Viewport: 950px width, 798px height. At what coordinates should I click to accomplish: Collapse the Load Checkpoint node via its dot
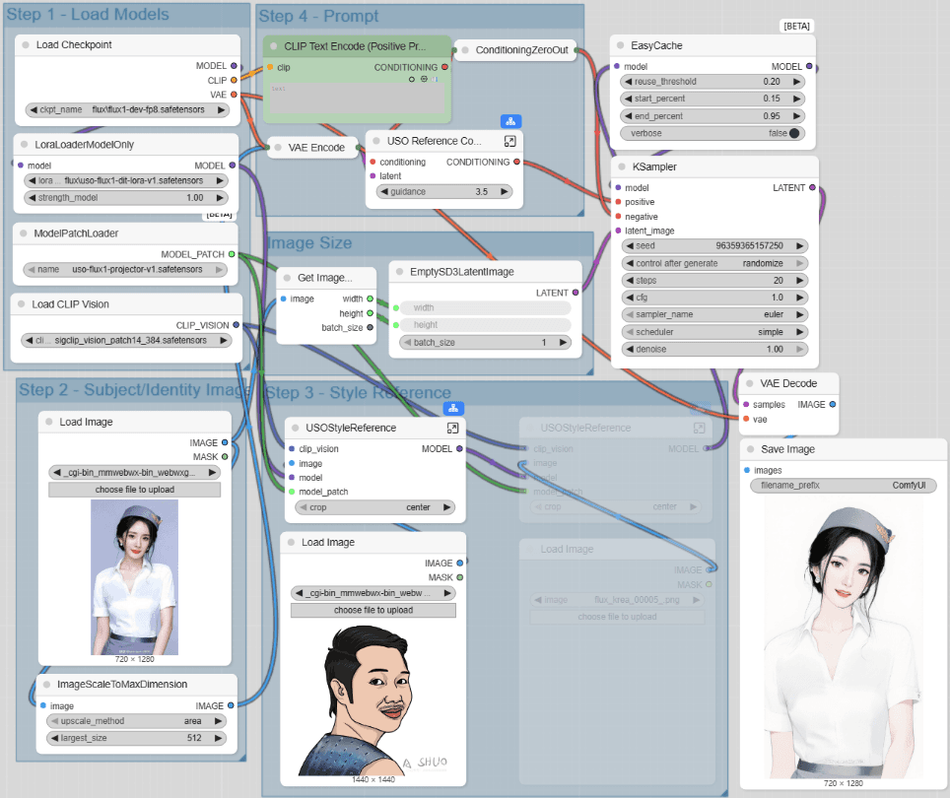click(x=25, y=45)
